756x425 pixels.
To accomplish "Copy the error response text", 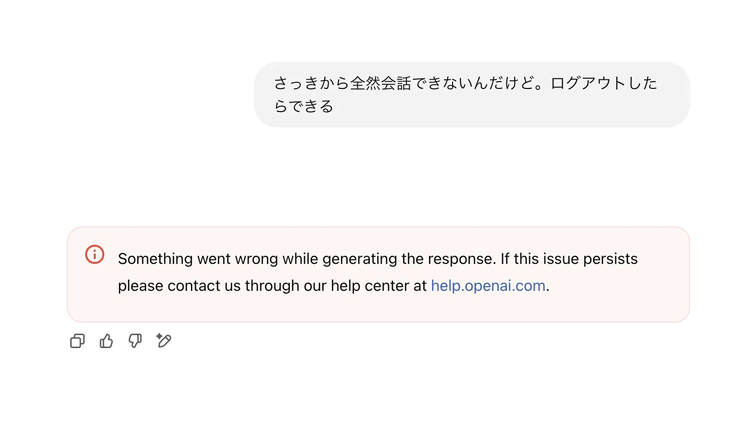I will pos(77,341).
